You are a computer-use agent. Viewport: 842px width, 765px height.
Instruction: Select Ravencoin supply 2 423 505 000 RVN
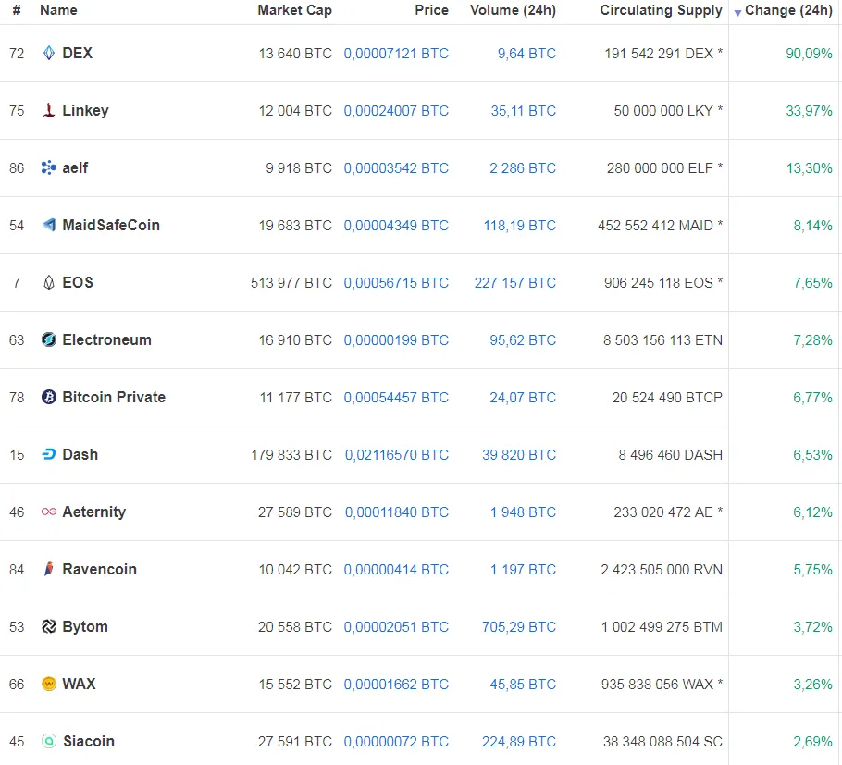click(662, 570)
